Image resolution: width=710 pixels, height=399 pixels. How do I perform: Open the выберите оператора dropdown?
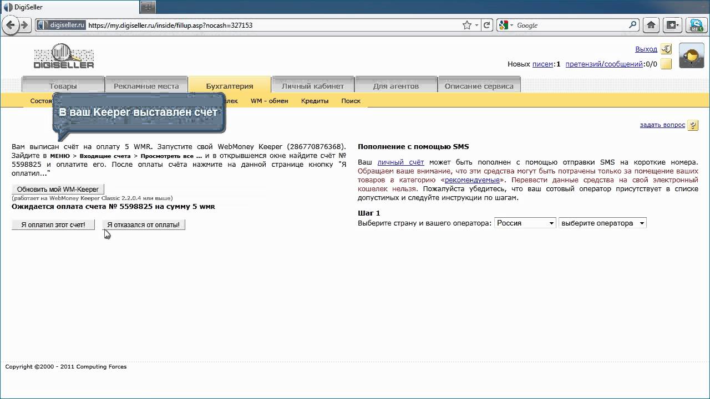pos(602,223)
